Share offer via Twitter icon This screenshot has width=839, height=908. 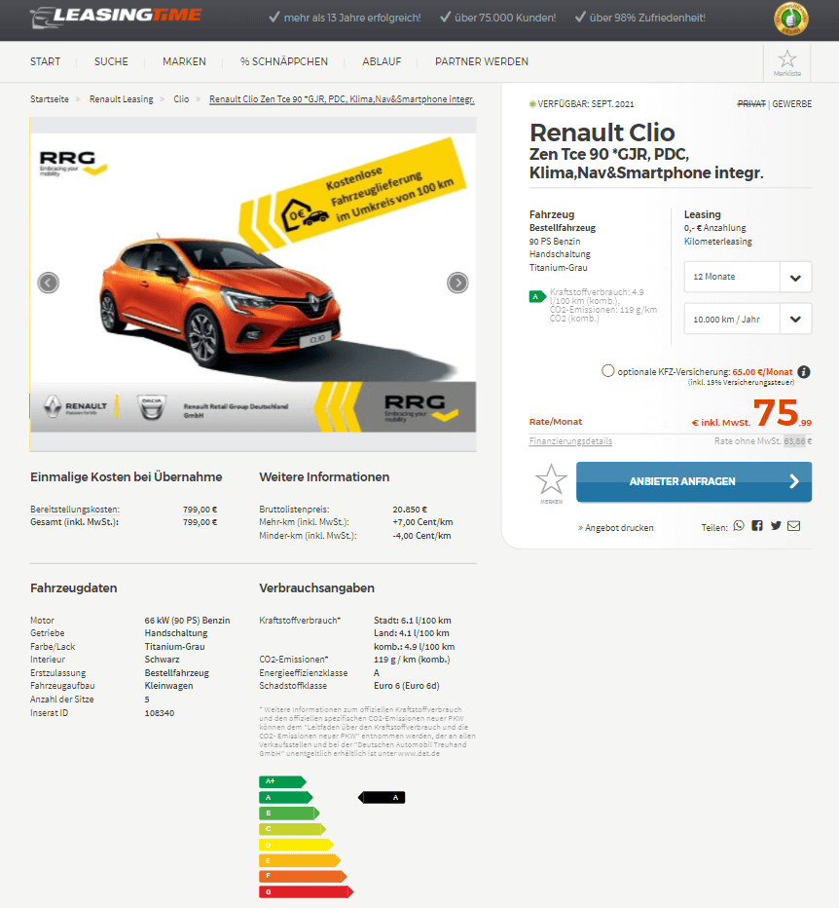tap(776, 526)
